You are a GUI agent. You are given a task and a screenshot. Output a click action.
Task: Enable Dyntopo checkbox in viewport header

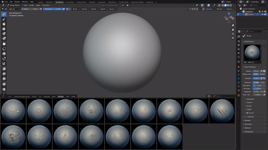coord(203,9)
